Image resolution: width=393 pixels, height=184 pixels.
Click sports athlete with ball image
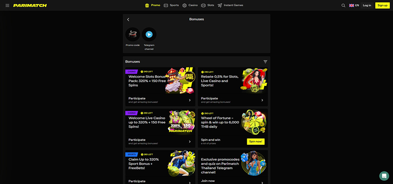[181, 163]
